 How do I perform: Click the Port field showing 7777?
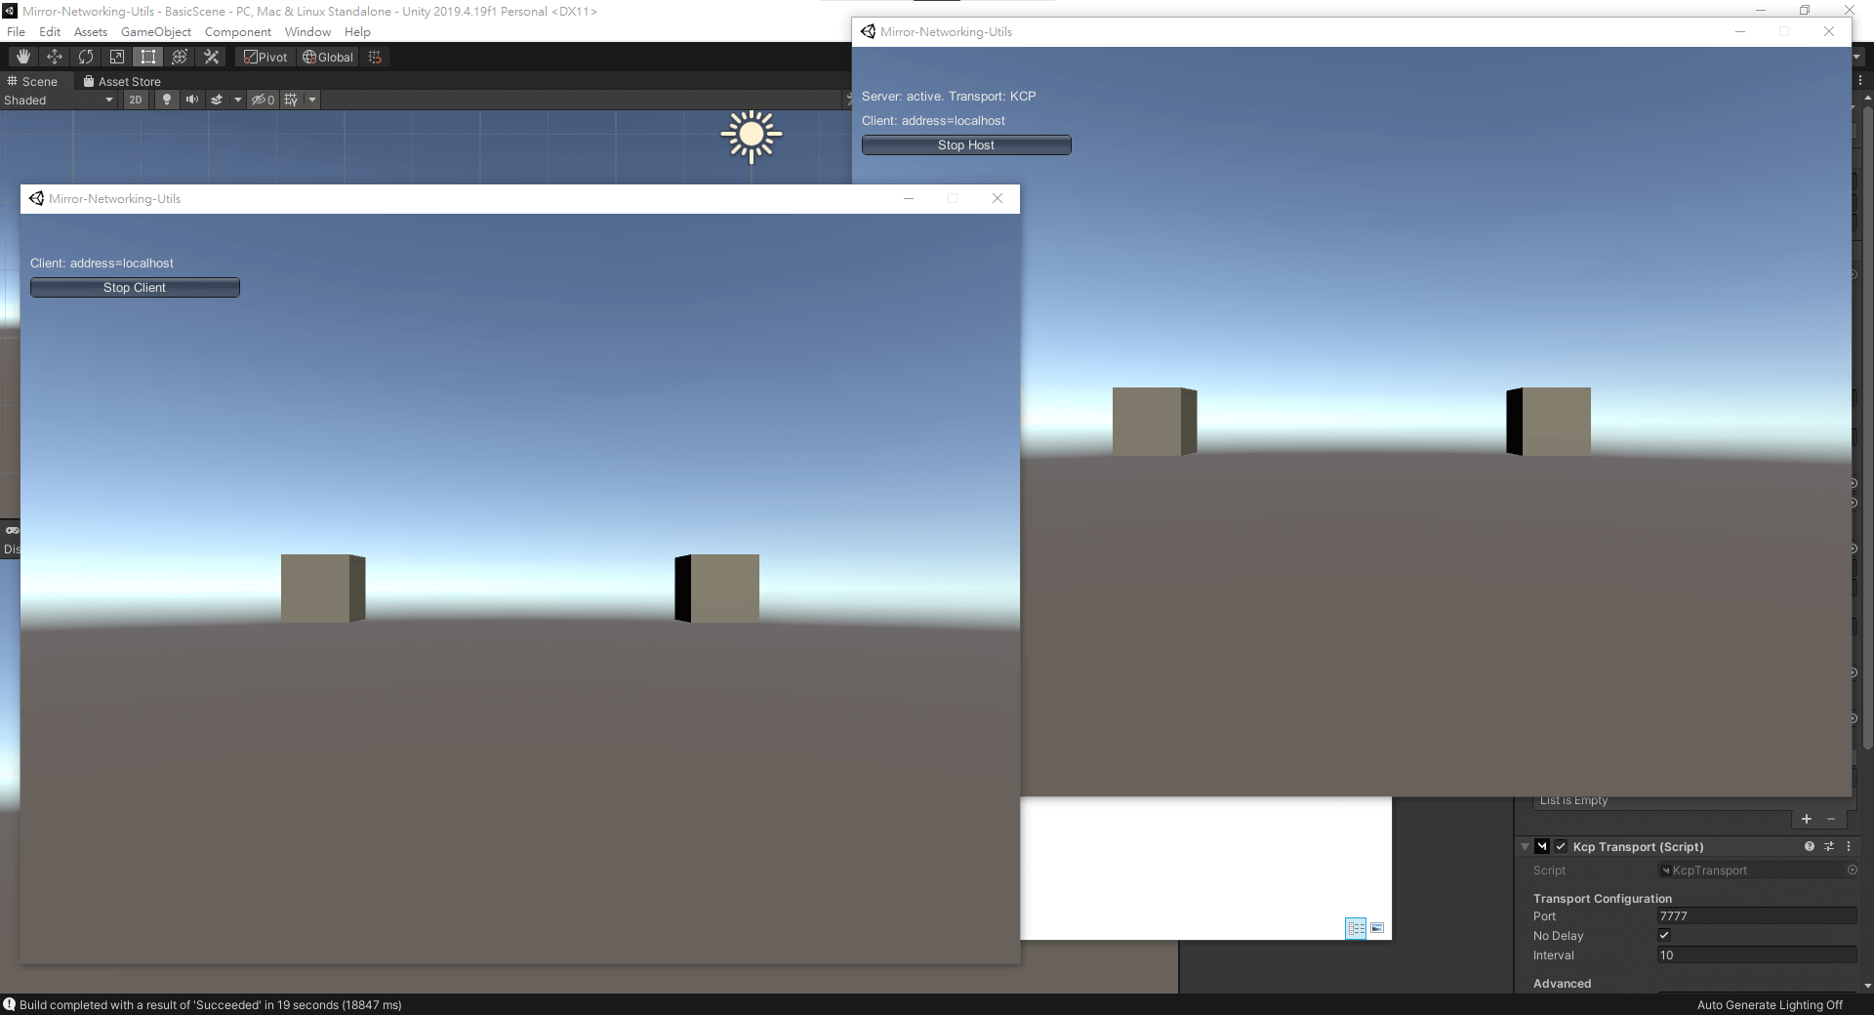1757,915
